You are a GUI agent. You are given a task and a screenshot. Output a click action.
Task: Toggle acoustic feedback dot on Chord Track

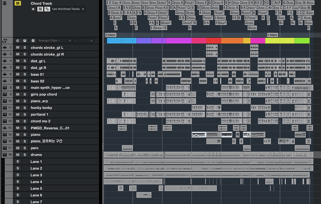click(x=33, y=9)
